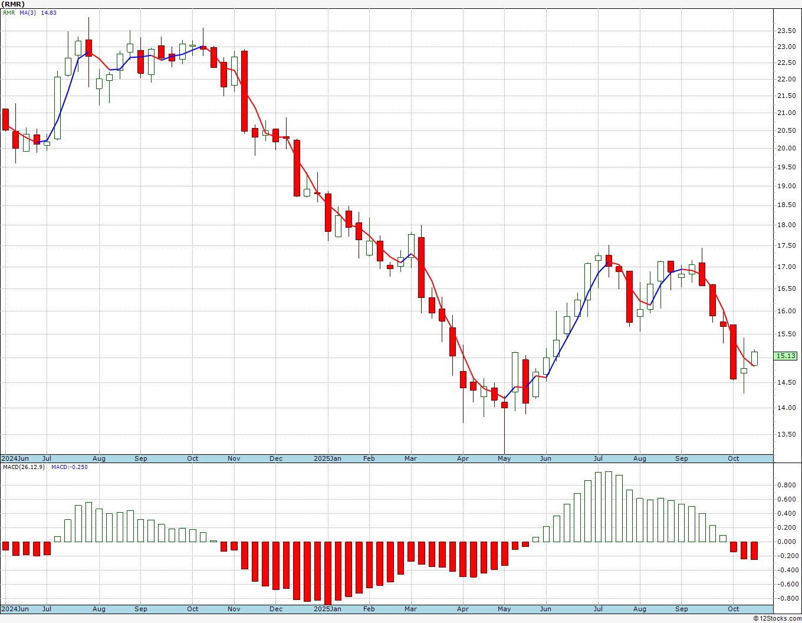Screen dimensions: 802x623
Task: Click the 15.13 current price tag
Action: click(787, 356)
